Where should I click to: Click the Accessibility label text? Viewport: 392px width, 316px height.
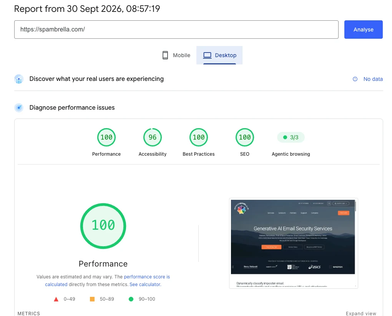pos(153,154)
